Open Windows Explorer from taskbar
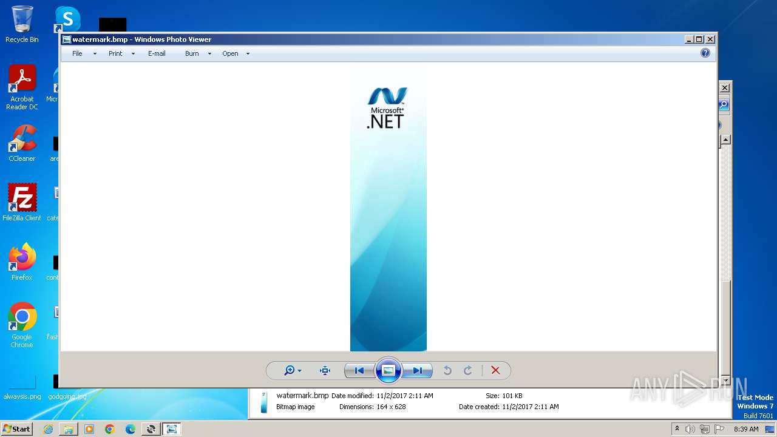 click(69, 429)
